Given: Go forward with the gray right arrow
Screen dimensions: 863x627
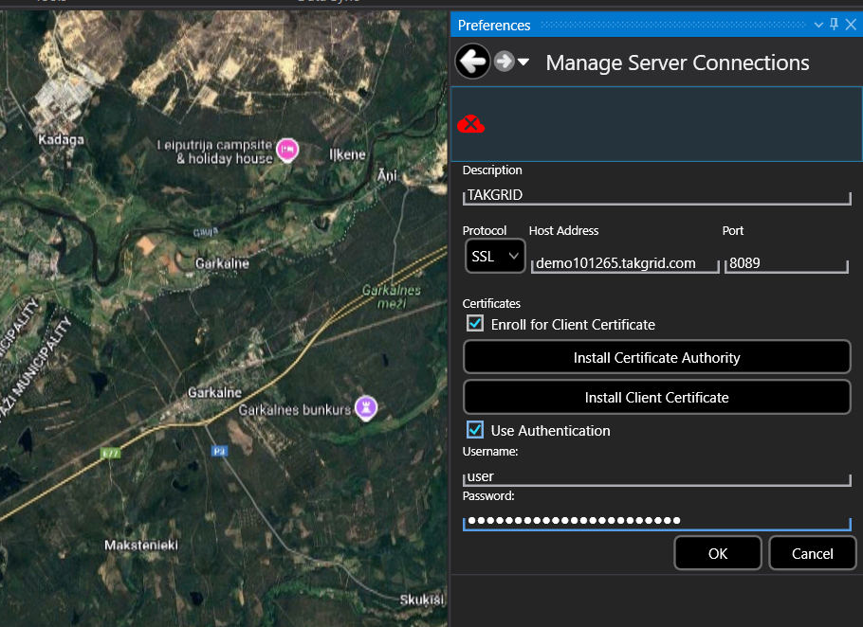Looking at the screenshot, I should (x=504, y=62).
